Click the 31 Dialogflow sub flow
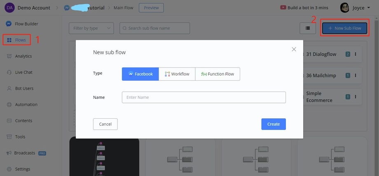This screenshot has width=379, height=176. [x=321, y=54]
